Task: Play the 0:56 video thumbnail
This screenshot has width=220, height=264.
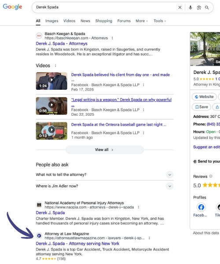Action: pos(51,106)
